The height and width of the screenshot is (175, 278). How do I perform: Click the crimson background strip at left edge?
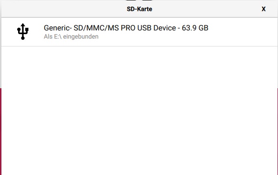pos(0,131)
